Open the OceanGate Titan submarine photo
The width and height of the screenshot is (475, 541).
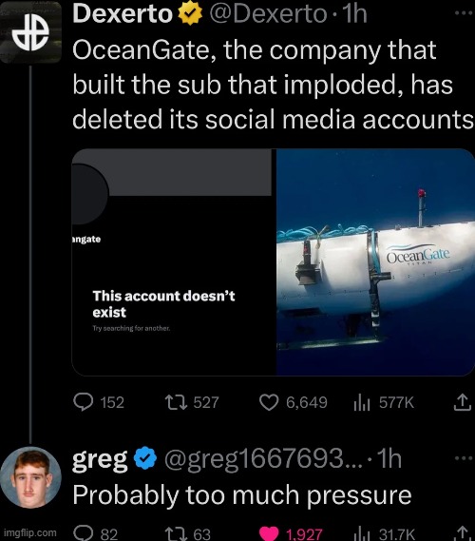click(x=375, y=262)
